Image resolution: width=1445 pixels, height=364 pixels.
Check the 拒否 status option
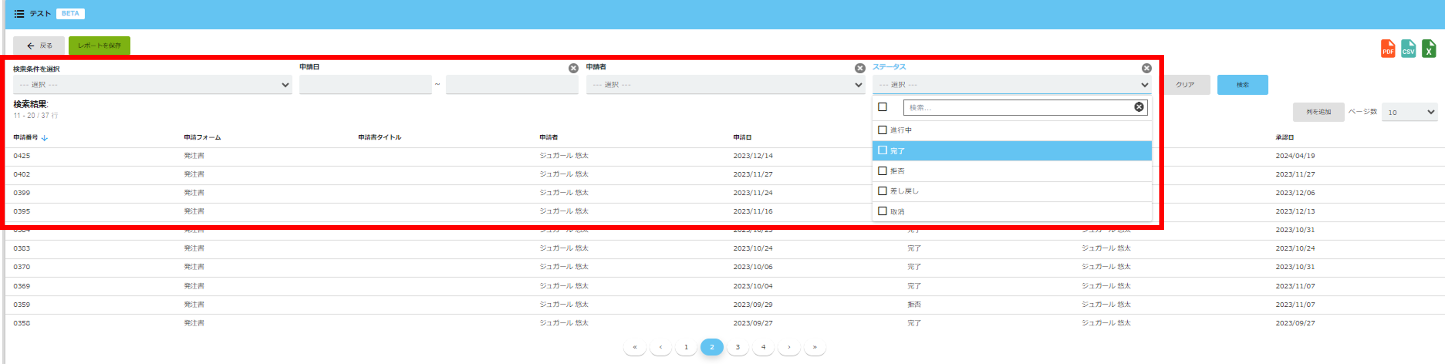(882, 170)
